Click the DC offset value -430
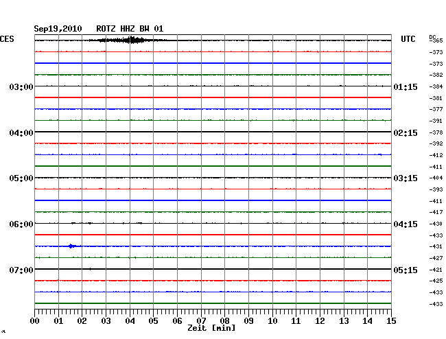This screenshot has width=446, height=339. click(x=436, y=224)
